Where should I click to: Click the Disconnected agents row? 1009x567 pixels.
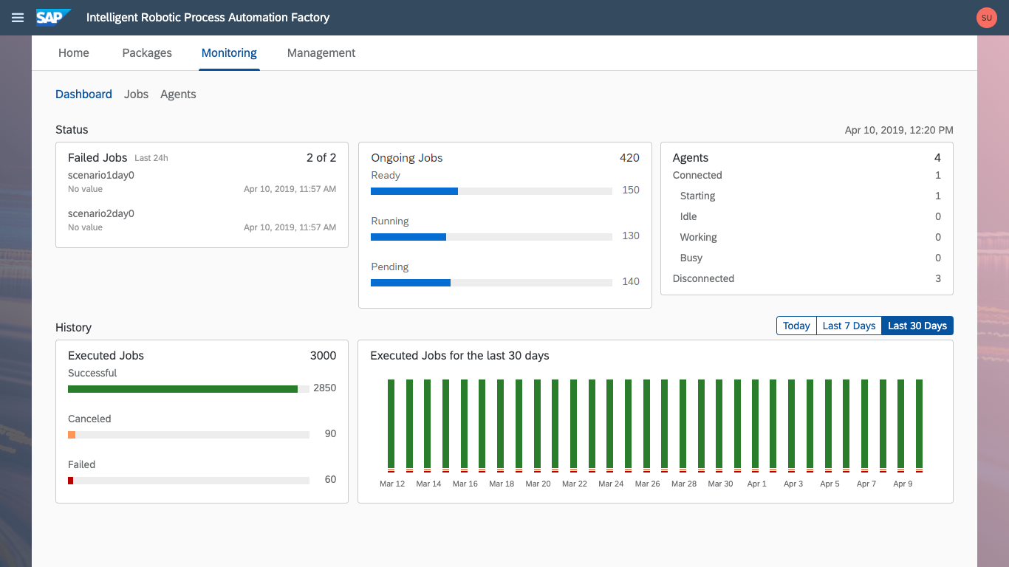tap(807, 279)
